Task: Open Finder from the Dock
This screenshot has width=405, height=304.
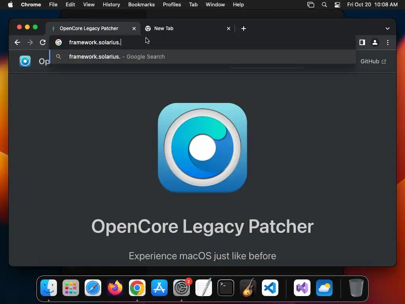Action: pyautogui.click(x=49, y=288)
